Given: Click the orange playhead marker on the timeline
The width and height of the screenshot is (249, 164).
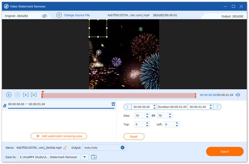Looking at the screenshot, I should tap(43, 92).
